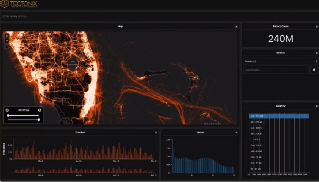Click the trash icon in Spiders panel

(x=314, y=70)
